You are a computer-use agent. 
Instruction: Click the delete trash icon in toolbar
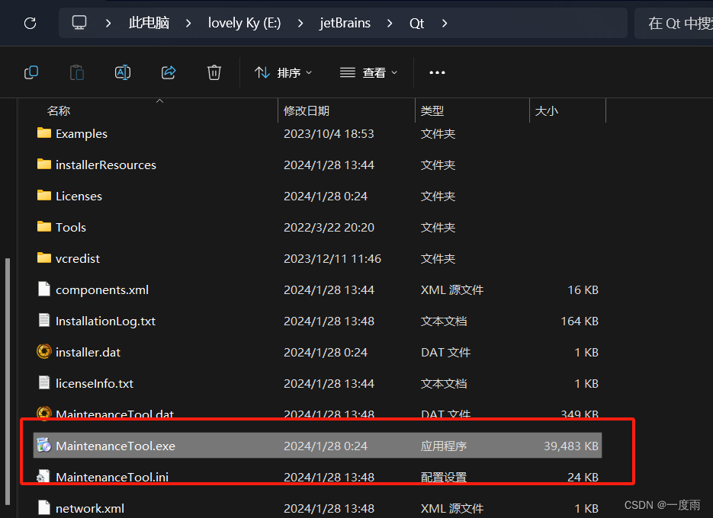tap(214, 72)
